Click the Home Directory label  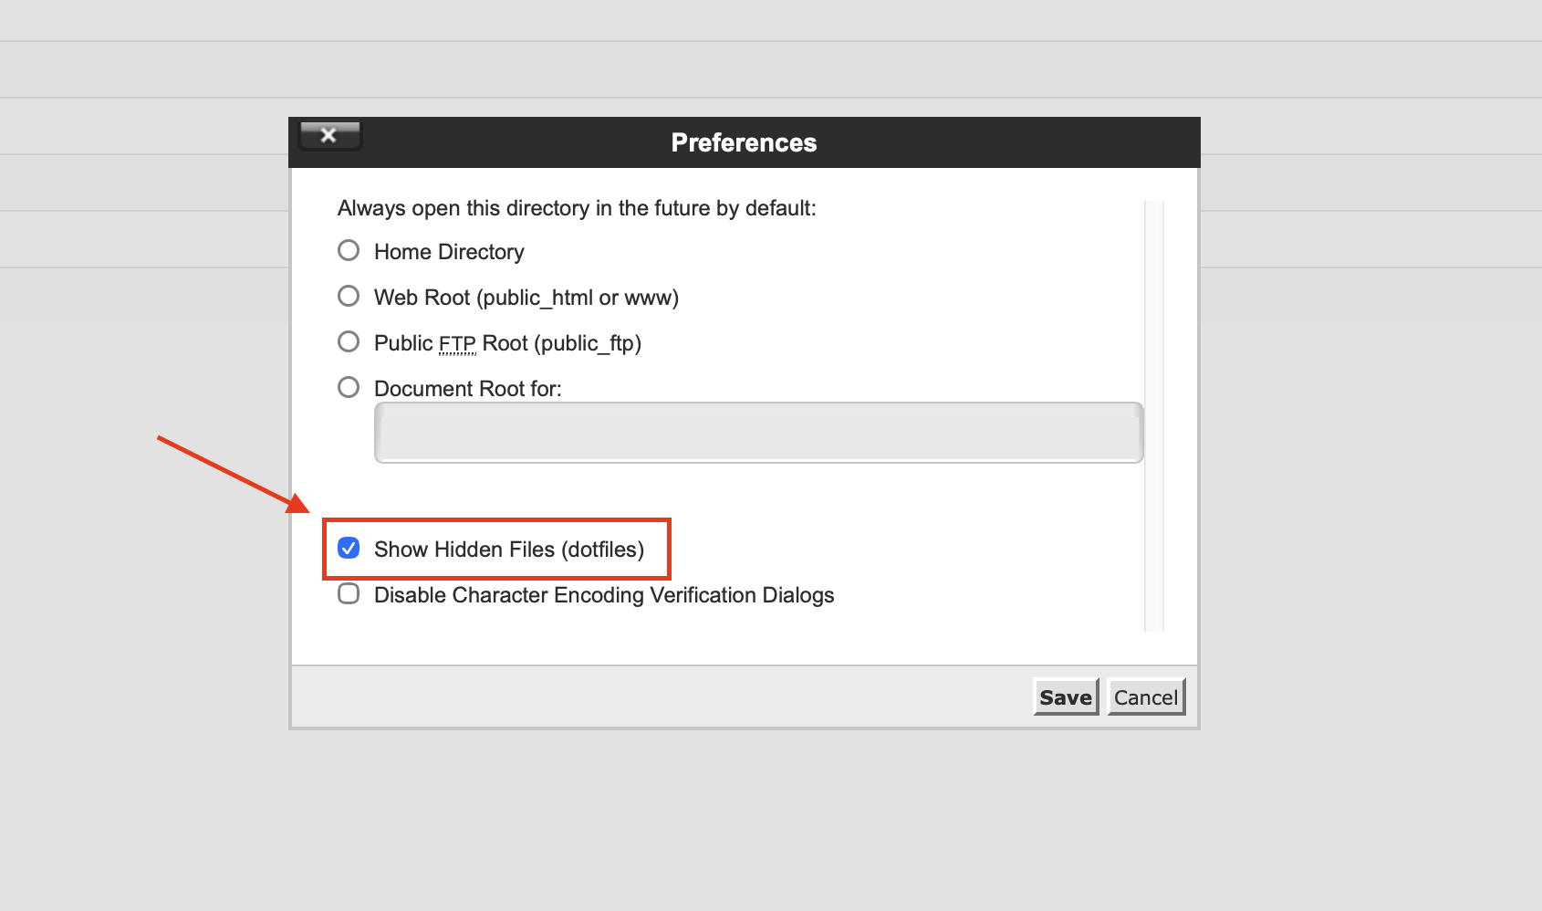tap(448, 252)
